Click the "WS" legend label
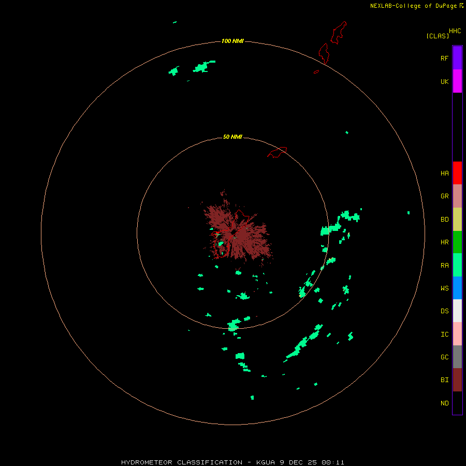466x466 pixels. click(x=444, y=288)
